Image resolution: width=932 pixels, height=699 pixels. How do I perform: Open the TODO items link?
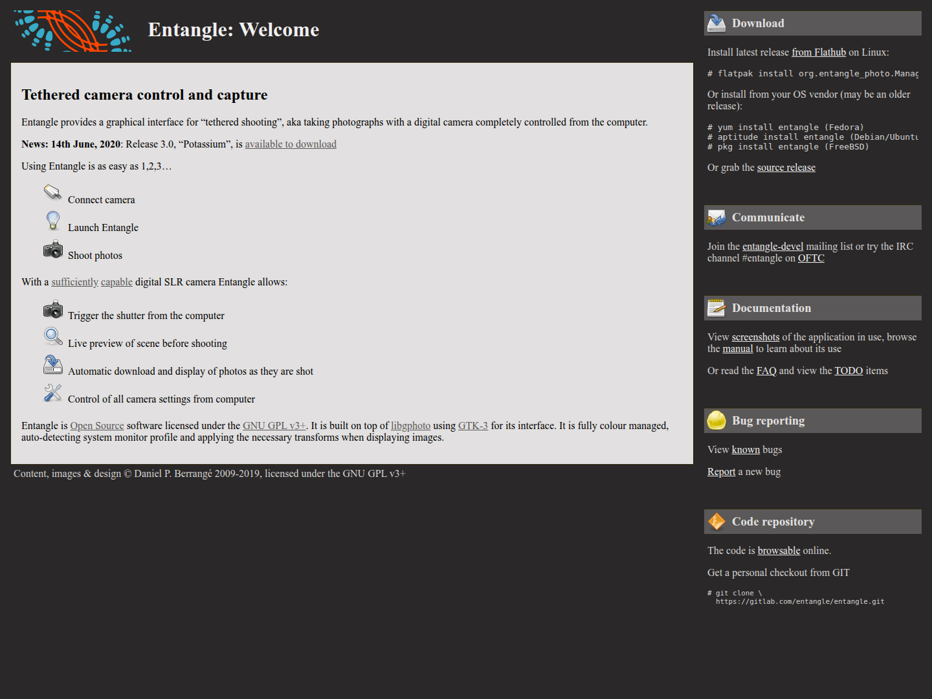click(x=849, y=371)
